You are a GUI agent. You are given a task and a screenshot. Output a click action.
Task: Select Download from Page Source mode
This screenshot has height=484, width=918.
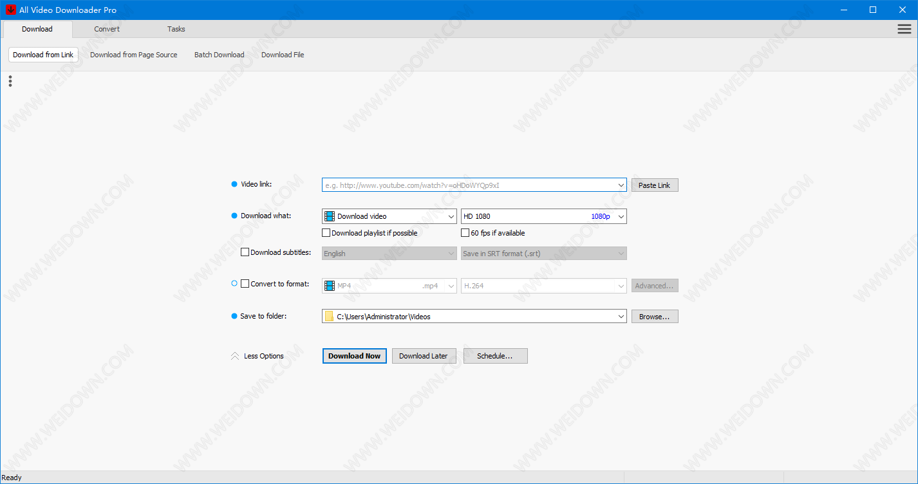coord(133,55)
